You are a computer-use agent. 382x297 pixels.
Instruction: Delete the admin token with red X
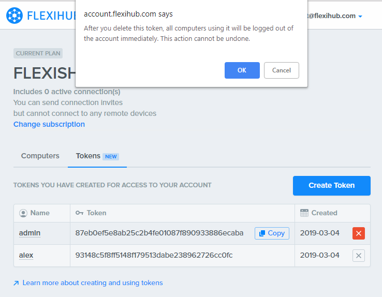[359, 233]
